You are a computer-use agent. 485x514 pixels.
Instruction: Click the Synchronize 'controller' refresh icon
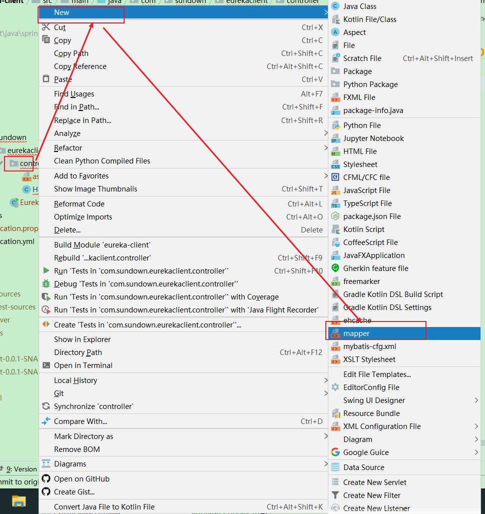pos(46,406)
